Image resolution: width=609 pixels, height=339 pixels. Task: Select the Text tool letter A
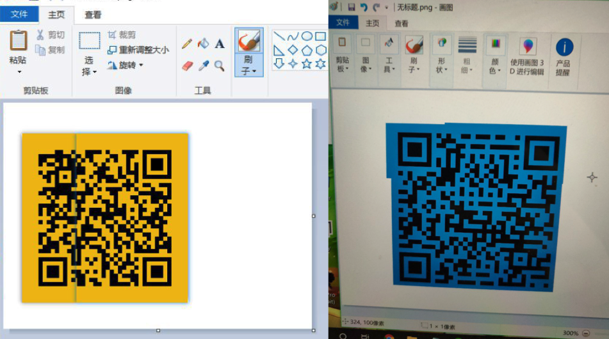220,43
